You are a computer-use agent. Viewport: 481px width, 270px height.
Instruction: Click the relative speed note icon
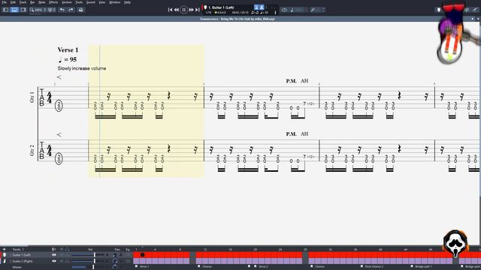click(x=292, y=10)
